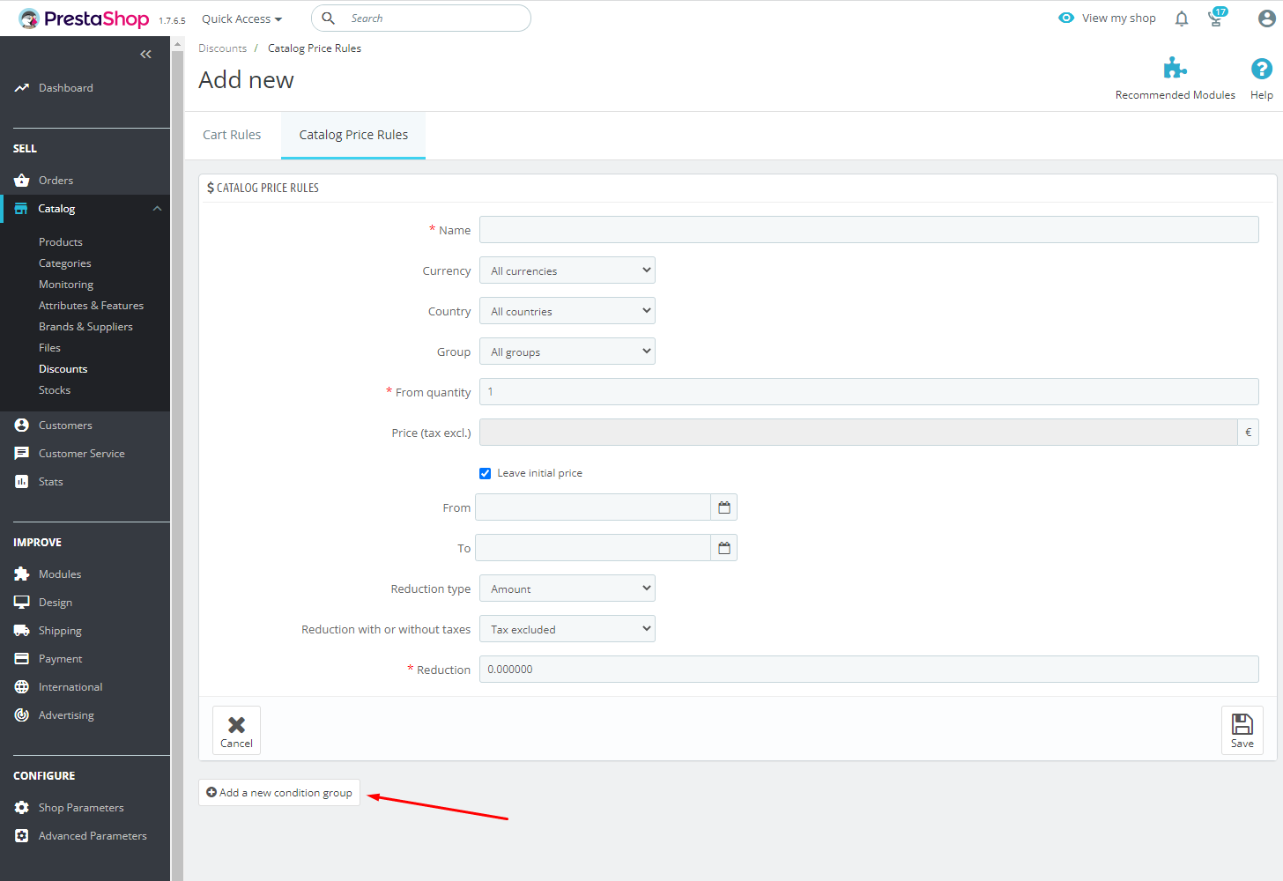
Task: Click the Advertising target icon
Action: (22, 715)
